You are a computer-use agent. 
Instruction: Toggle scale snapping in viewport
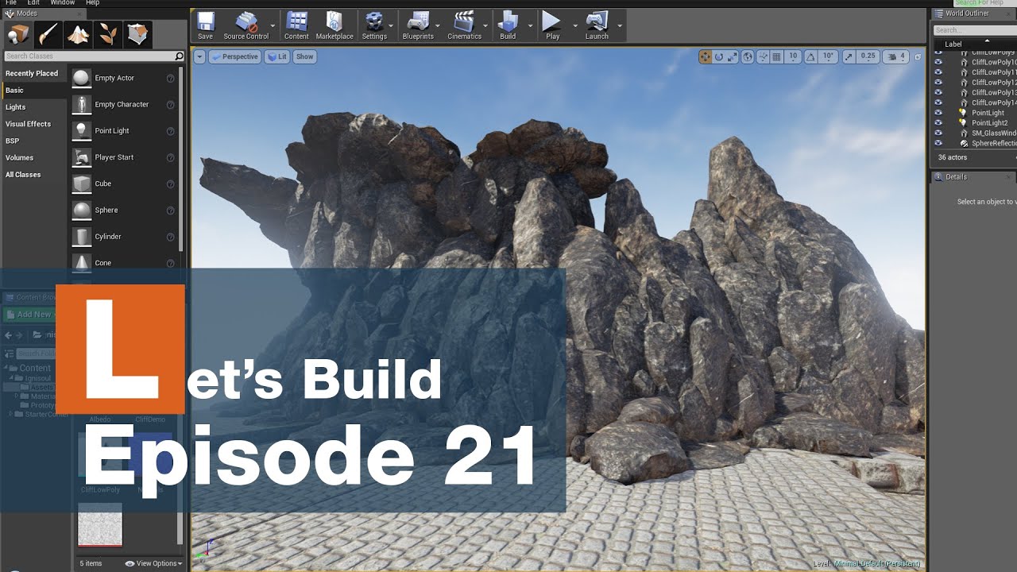tap(849, 56)
